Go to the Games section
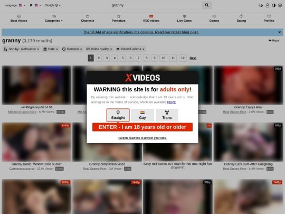285x214 pixels. point(214,18)
